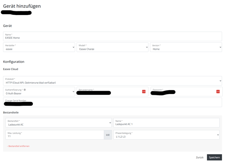Viewport: 228px width, 165px height.
Task: Open the Hersteller dropdown showing easee
Action: pyautogui.click(x=39, y=47)
